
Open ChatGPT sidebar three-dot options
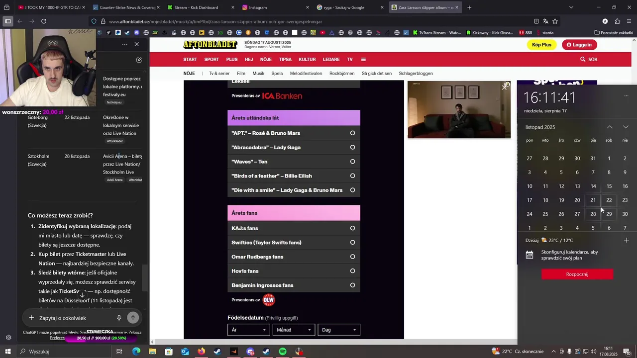pyautogui.click(x=124, y=44)
